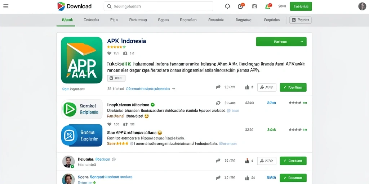Click the magnifier icon in the search box
369x184 pixels.
(x=109, y=6)
